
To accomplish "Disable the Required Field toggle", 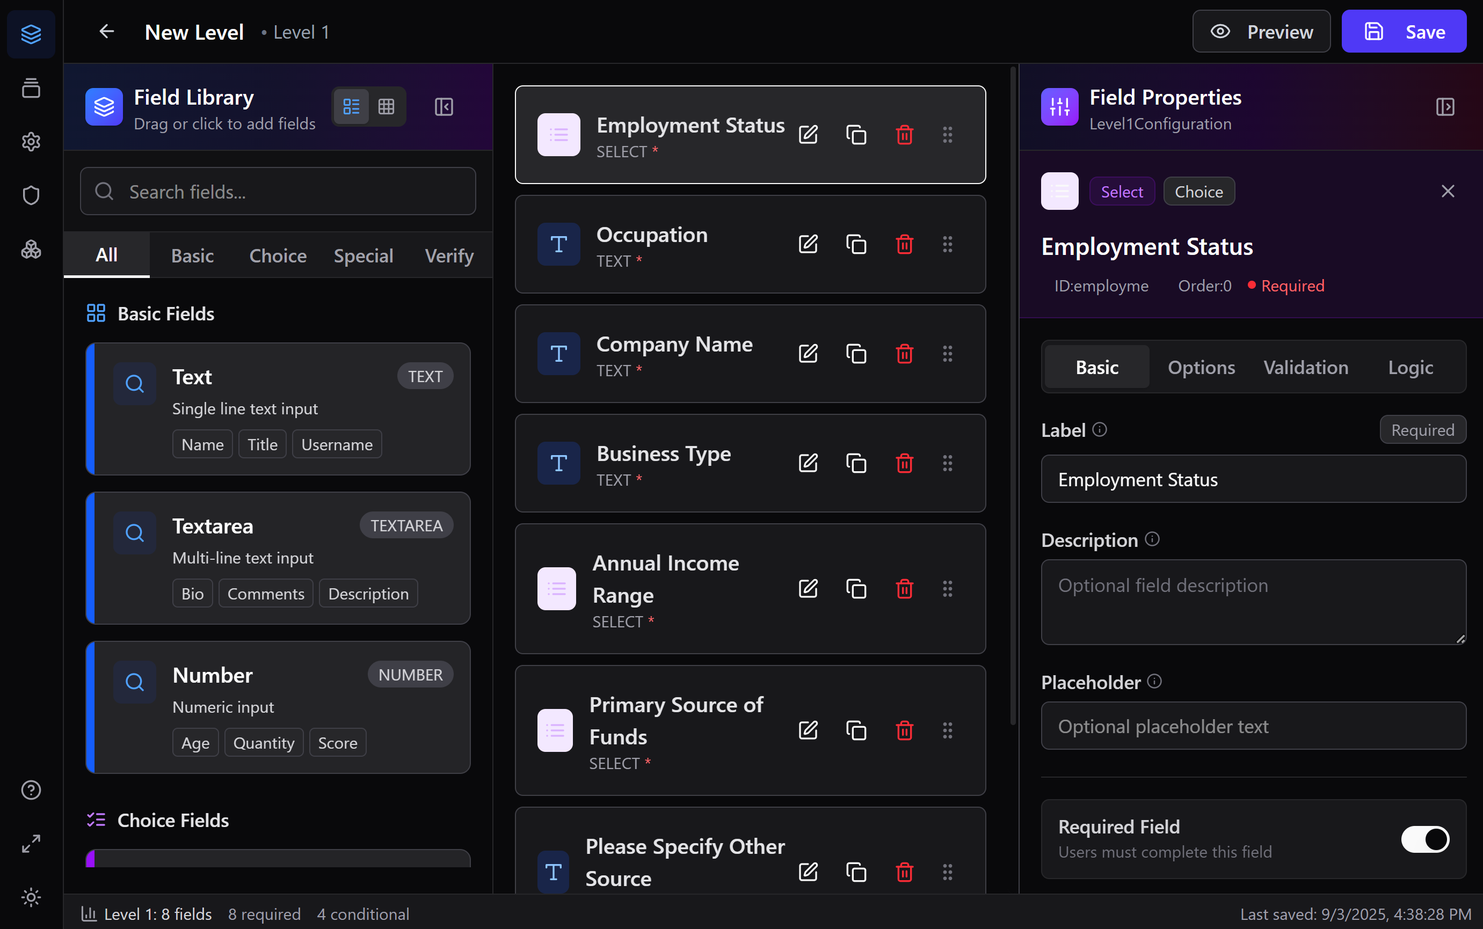I will pyautogui.click(x=1424, y=839).
